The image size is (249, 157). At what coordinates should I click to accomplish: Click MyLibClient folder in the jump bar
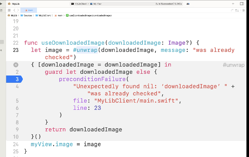pos(43,15)
